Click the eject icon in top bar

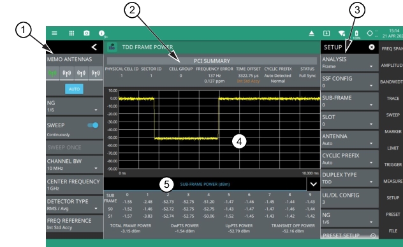(x=312, y=33)
